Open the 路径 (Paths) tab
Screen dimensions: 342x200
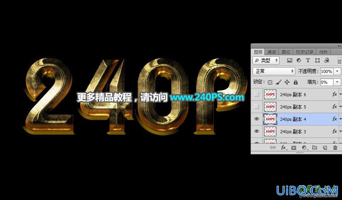tap(286, 52)
